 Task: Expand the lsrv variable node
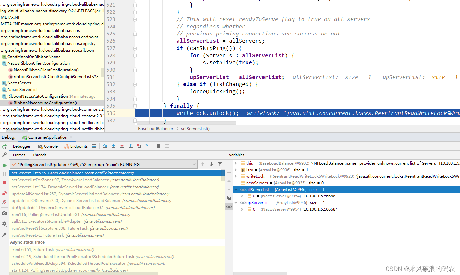pyautogui.click(x=236, y=170)
